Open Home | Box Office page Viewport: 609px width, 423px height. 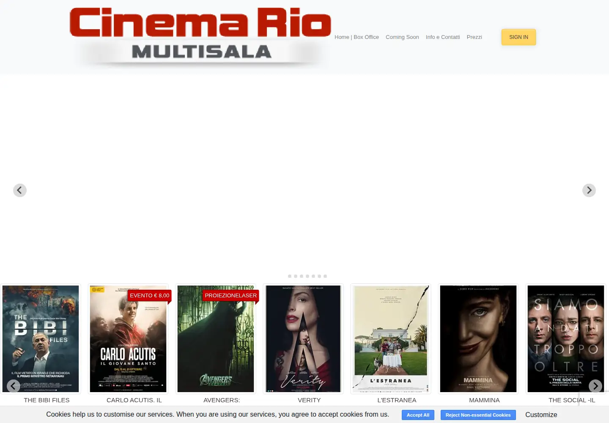pos(357,37)
